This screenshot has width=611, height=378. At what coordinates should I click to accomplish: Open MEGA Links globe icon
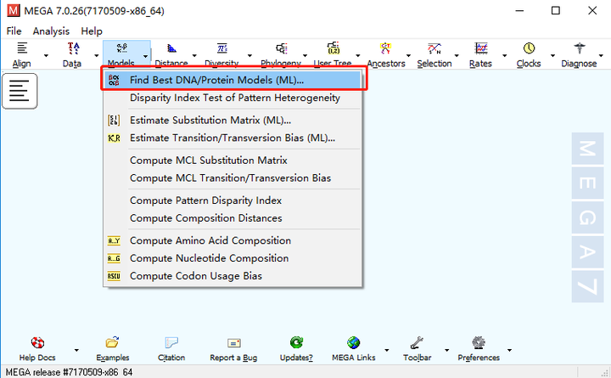(353, 342)
